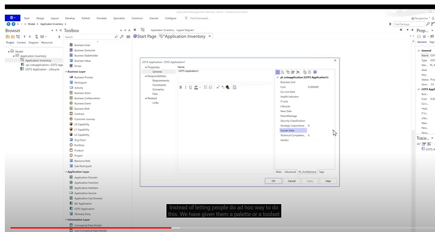The height and width of the screenshot is (232, 435).
Task: Apply subscript in notes editor
Action: pos(223,87)
